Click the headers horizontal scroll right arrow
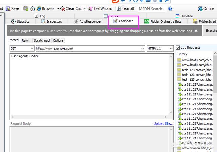Image resolution: width=217 pixels, height=152 pixels. pos(166,117)
